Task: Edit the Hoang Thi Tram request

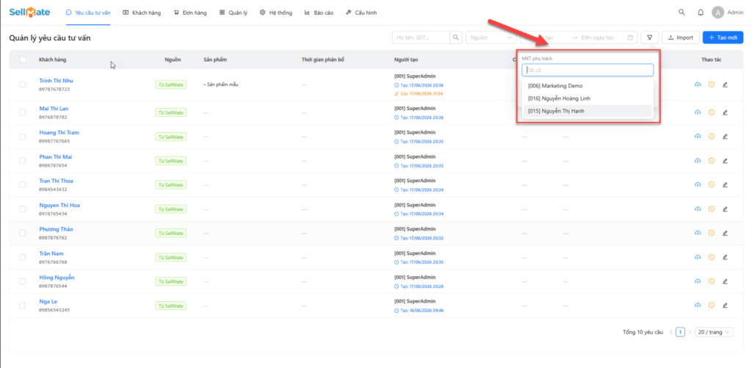Action: click(x=725, y=137)
